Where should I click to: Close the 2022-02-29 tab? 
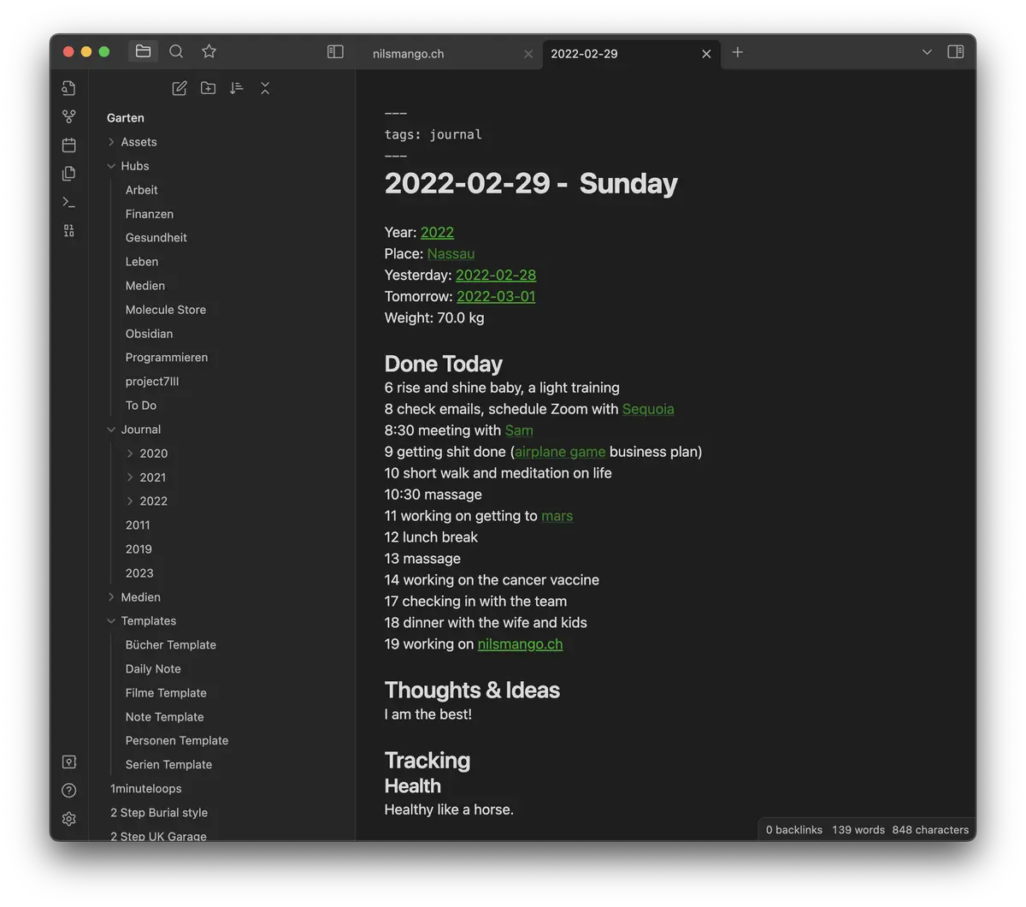click(706, 54)
